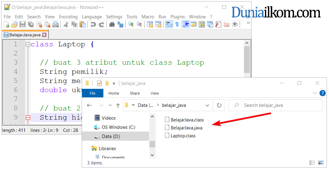Switch to large thumbnails view icon

[320, 163]
